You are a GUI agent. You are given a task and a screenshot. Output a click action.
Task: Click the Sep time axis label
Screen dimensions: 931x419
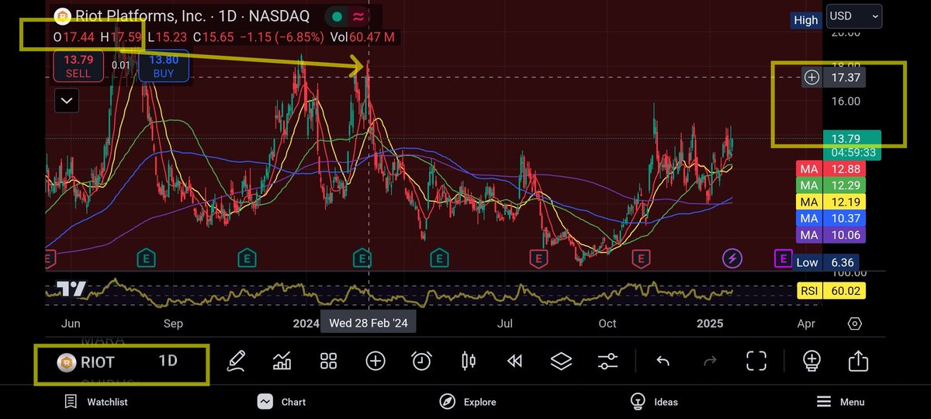173,323
